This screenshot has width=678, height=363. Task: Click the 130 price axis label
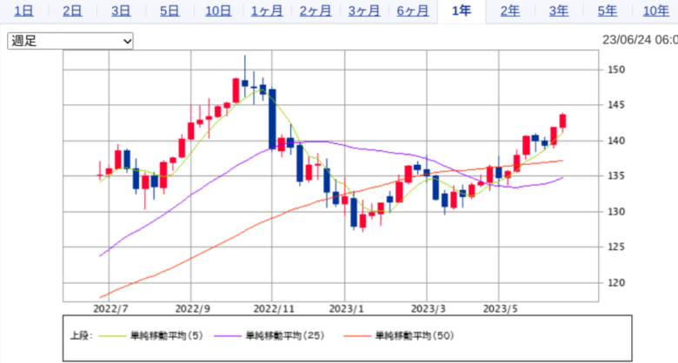tap(615, 212)
